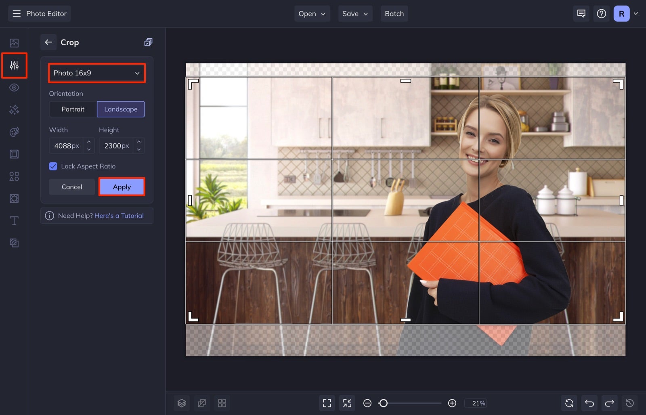Screen dimensions: 646x415
Task: Open the layers panel at the bottom toolbar
Action: 182,403
